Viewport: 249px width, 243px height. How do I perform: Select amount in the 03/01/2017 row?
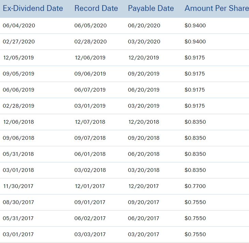click(x=195, y=234)
